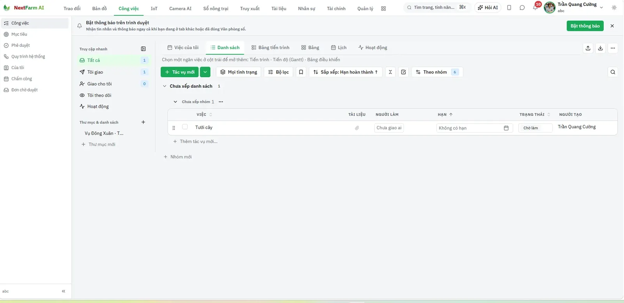Image resolution: width=624 pixels, height=303 pixels.
Task: Click drag handle of the Tưới cây task
Action: click(174, 128)
